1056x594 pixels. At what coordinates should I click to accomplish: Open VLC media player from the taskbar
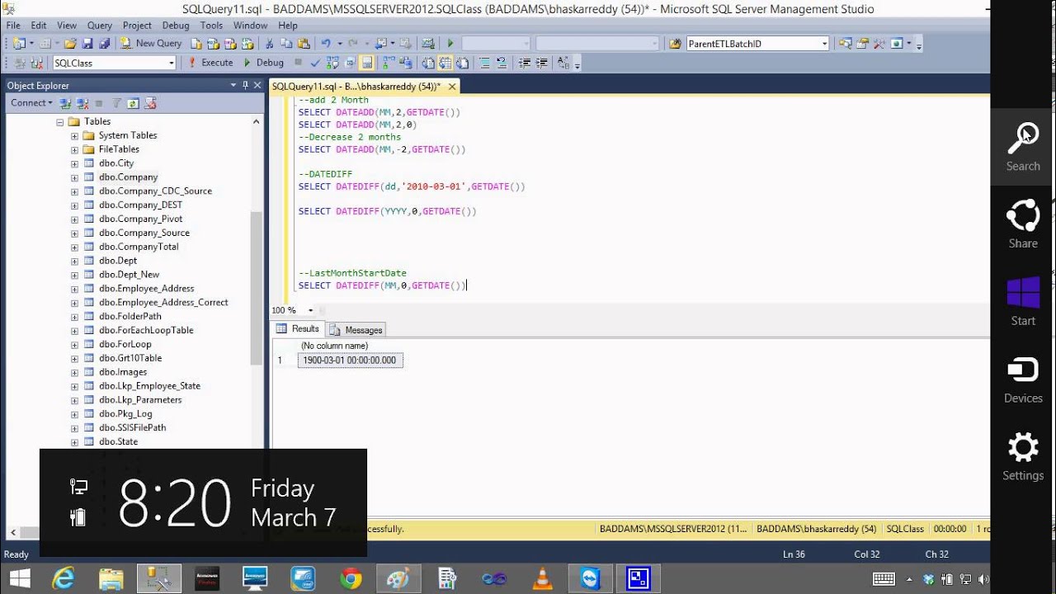point(542,577)
